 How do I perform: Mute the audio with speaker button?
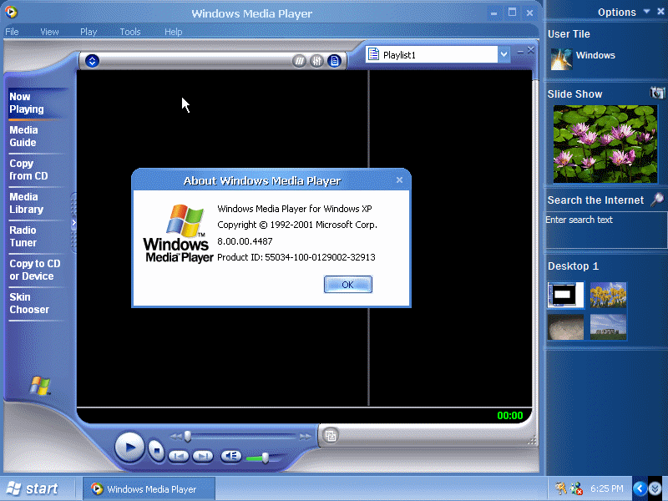[x=231, y=456]
